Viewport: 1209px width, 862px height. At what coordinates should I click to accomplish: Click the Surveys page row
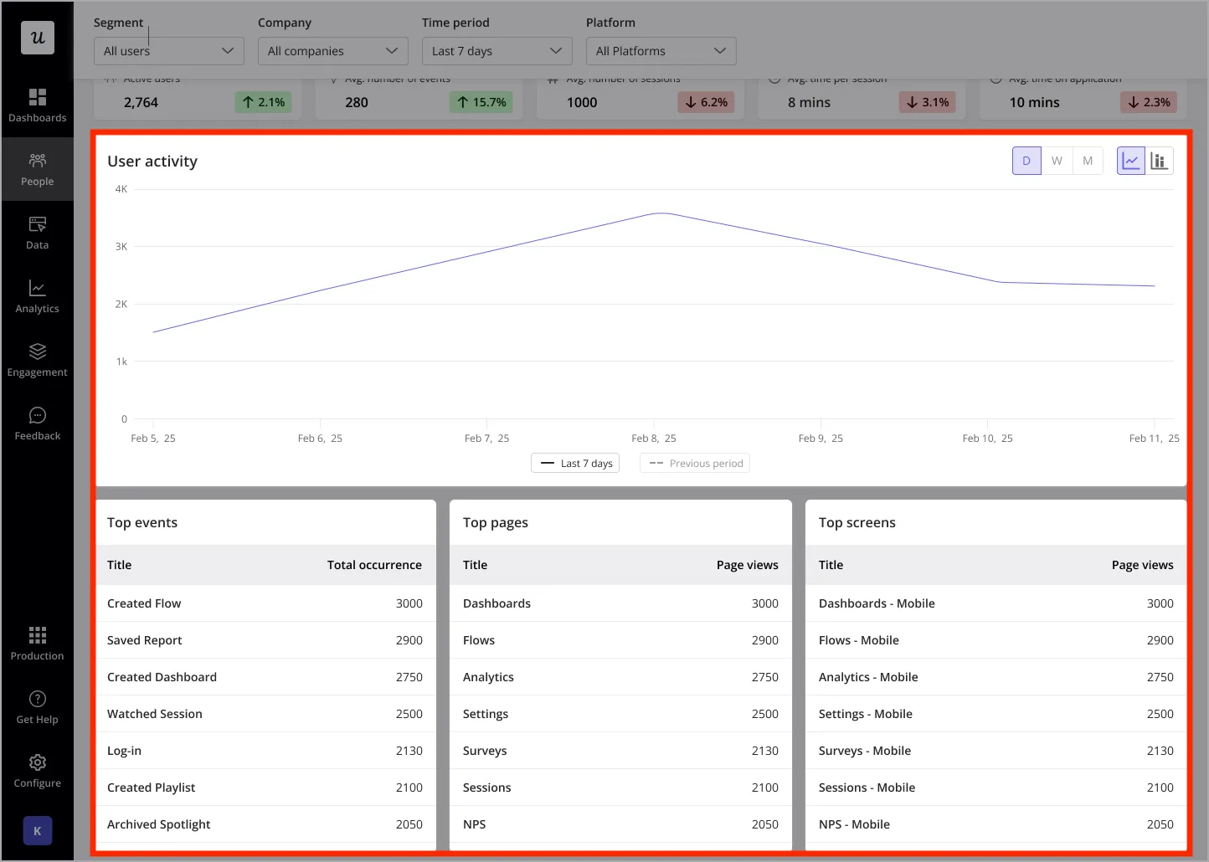pyautogui.click(x=620, y=751)
